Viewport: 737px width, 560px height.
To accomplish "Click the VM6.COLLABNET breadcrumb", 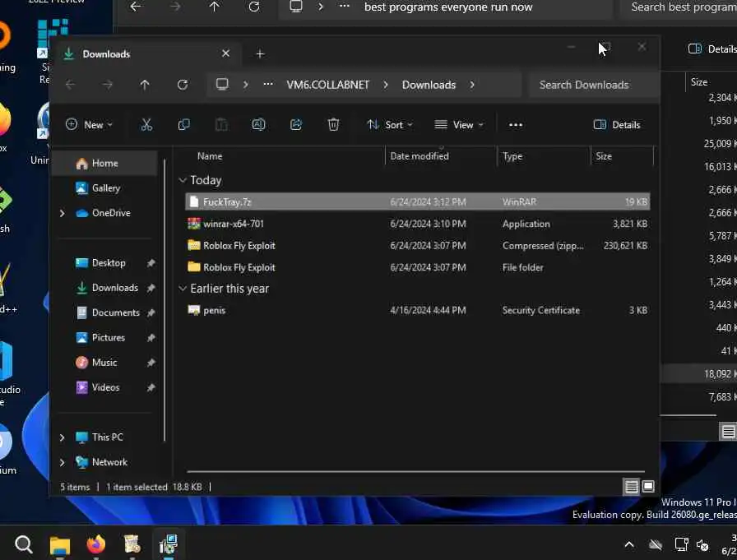I will (327, 85).
